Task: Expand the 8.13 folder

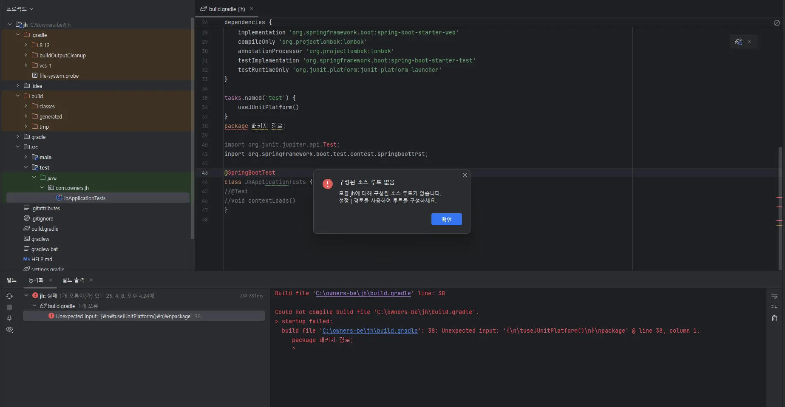Action: (x=26, y=45)
